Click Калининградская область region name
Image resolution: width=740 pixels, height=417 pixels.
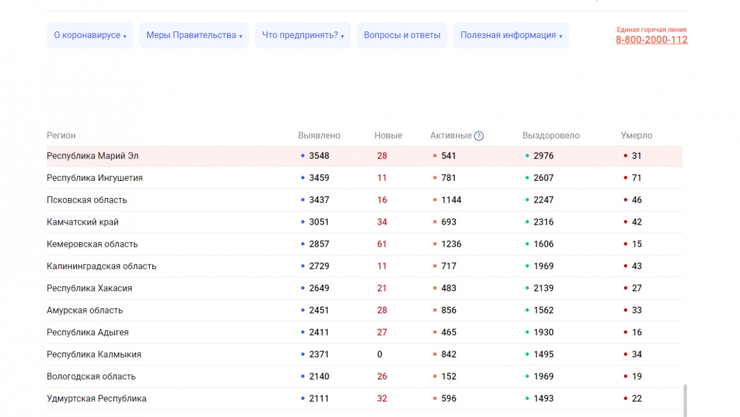coord(101,266)
